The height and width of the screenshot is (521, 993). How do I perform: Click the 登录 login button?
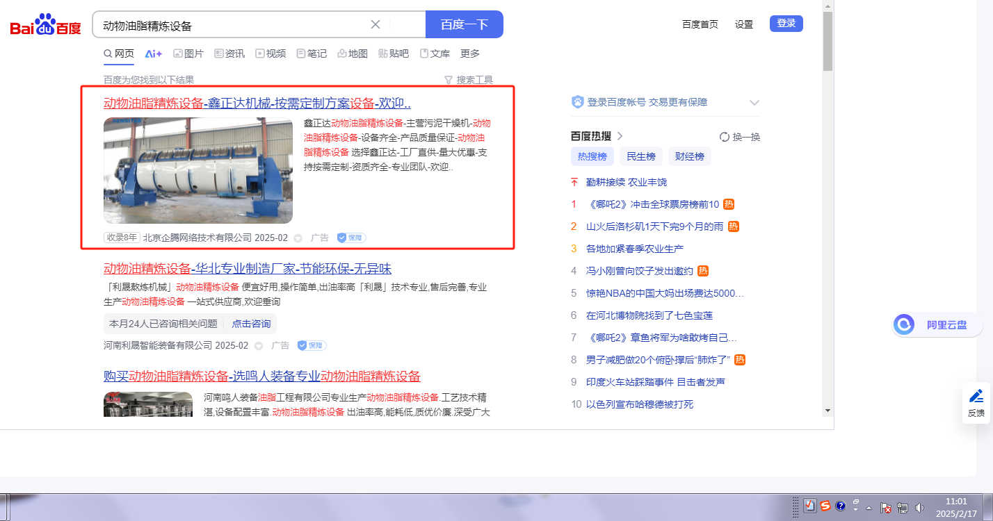pyautogui.click(x=786, y=24)
